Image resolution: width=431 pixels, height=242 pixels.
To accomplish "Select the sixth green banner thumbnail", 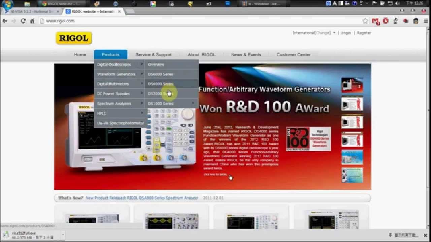I will [x=352, y=175].
